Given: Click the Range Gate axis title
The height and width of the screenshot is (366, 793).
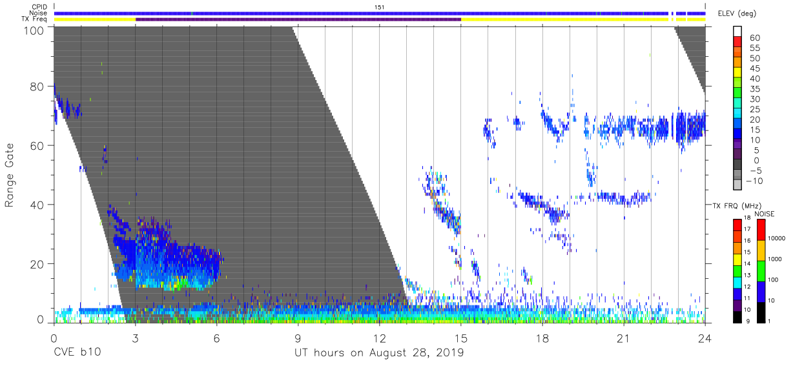Looking at the screenshot, I should pyautogui.click(x=10, y=175).
